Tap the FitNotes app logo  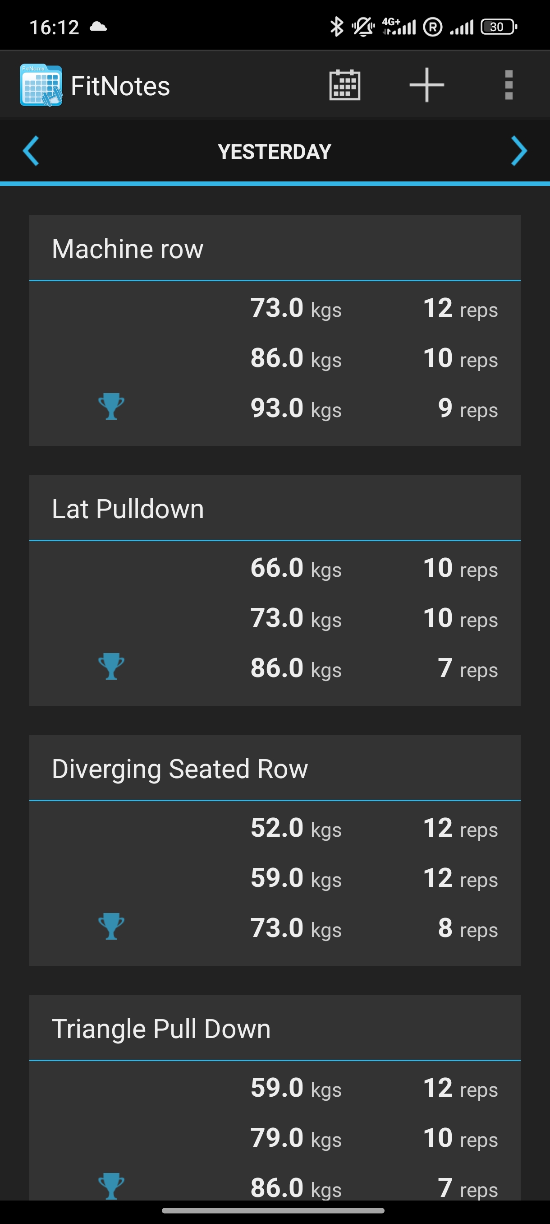pos(41,86)
